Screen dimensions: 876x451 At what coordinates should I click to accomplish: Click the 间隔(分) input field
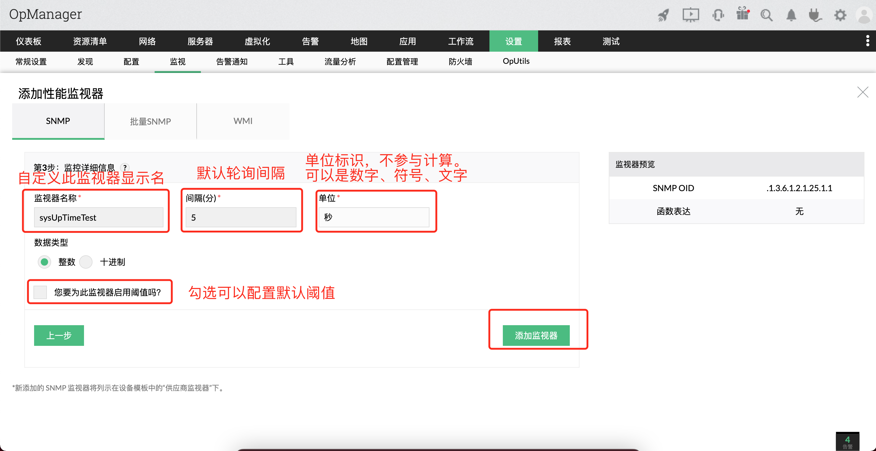[241, 217]
